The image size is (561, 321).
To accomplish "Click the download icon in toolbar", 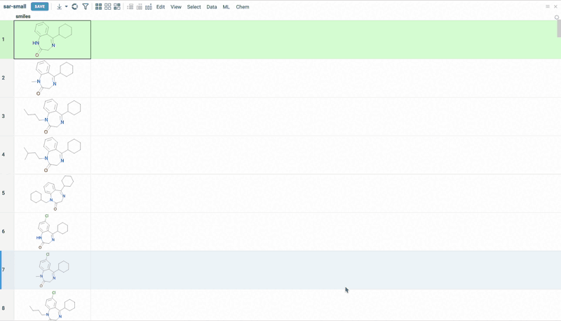I will click(x=59, y=7).
